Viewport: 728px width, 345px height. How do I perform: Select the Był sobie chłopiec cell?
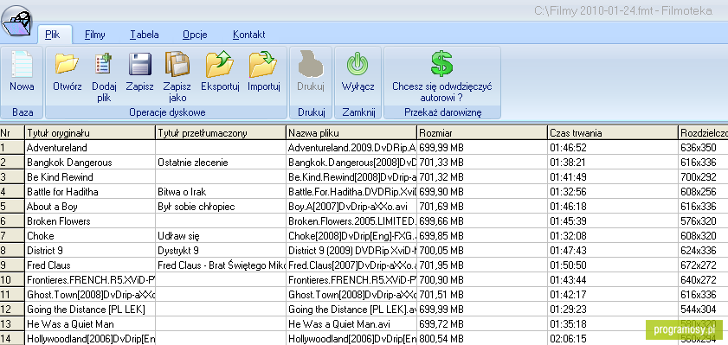pyautogui.click(x=221, y=207)
